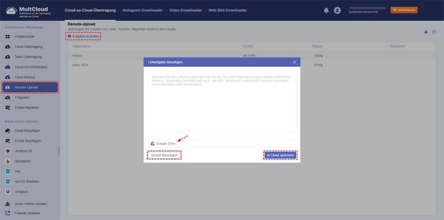
Task: Open the user account profile icon
Action: pos(337,10)
